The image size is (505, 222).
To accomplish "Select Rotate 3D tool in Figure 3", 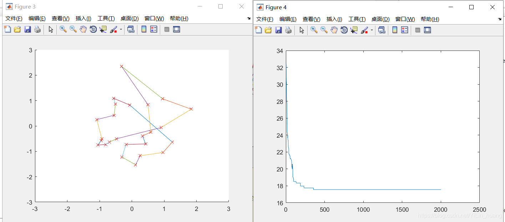I will point(93,30).
